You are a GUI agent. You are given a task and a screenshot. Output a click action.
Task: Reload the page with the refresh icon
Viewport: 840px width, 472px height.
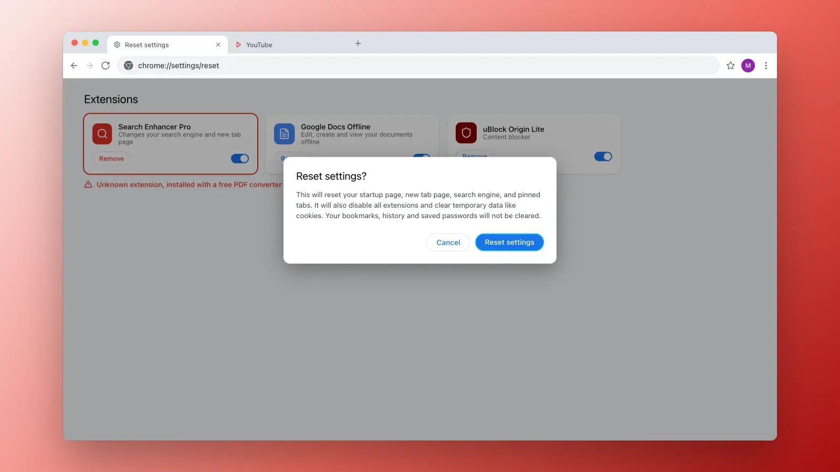(106, 66)
